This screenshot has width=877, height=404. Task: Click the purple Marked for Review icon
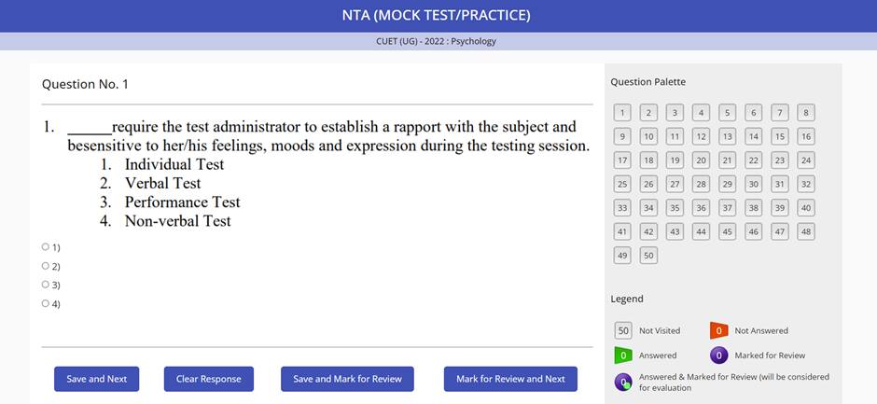[x=718, y=355]
